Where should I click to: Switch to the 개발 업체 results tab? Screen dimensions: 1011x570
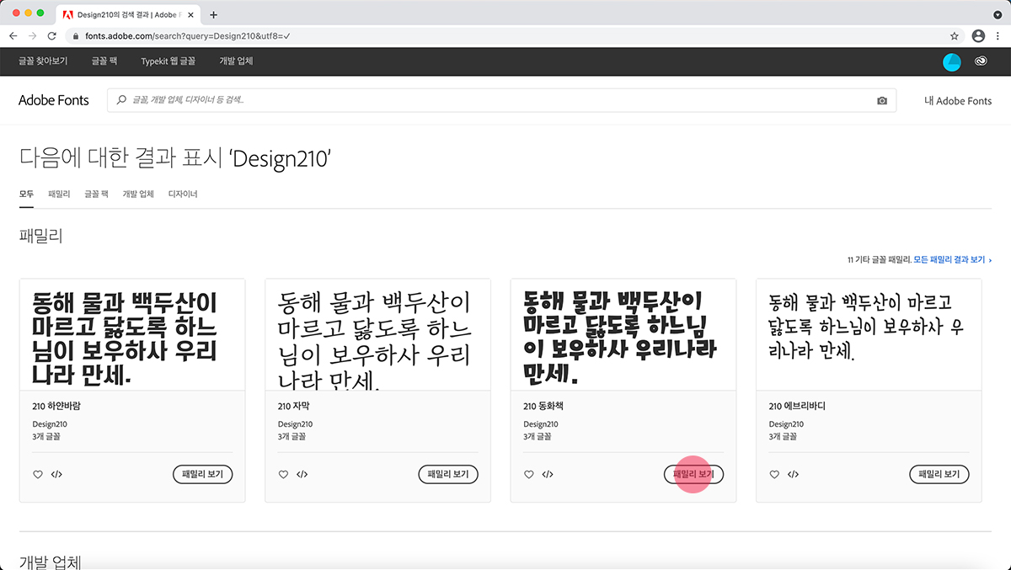(138, 194)
